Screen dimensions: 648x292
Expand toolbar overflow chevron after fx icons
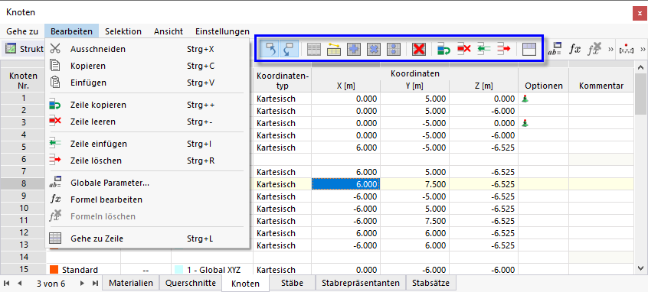point(610,50)
